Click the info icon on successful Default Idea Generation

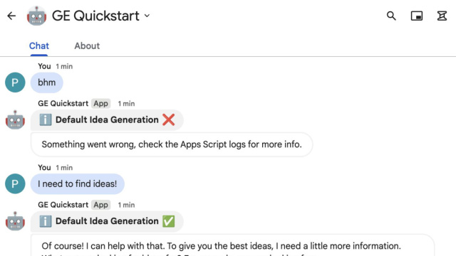tap(46, 221)
